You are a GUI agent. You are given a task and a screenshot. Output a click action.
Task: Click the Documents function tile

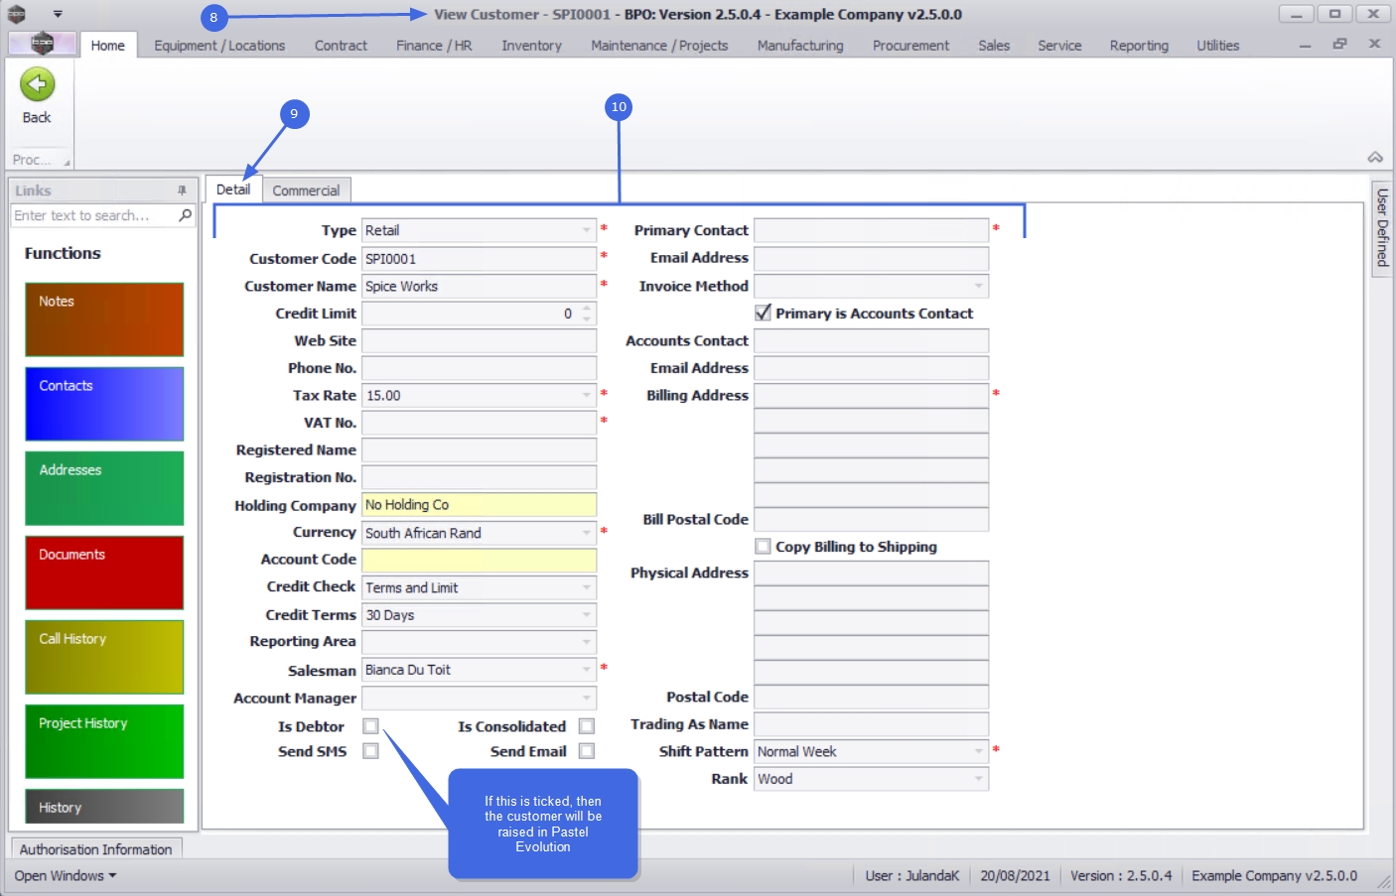(104, 573)
